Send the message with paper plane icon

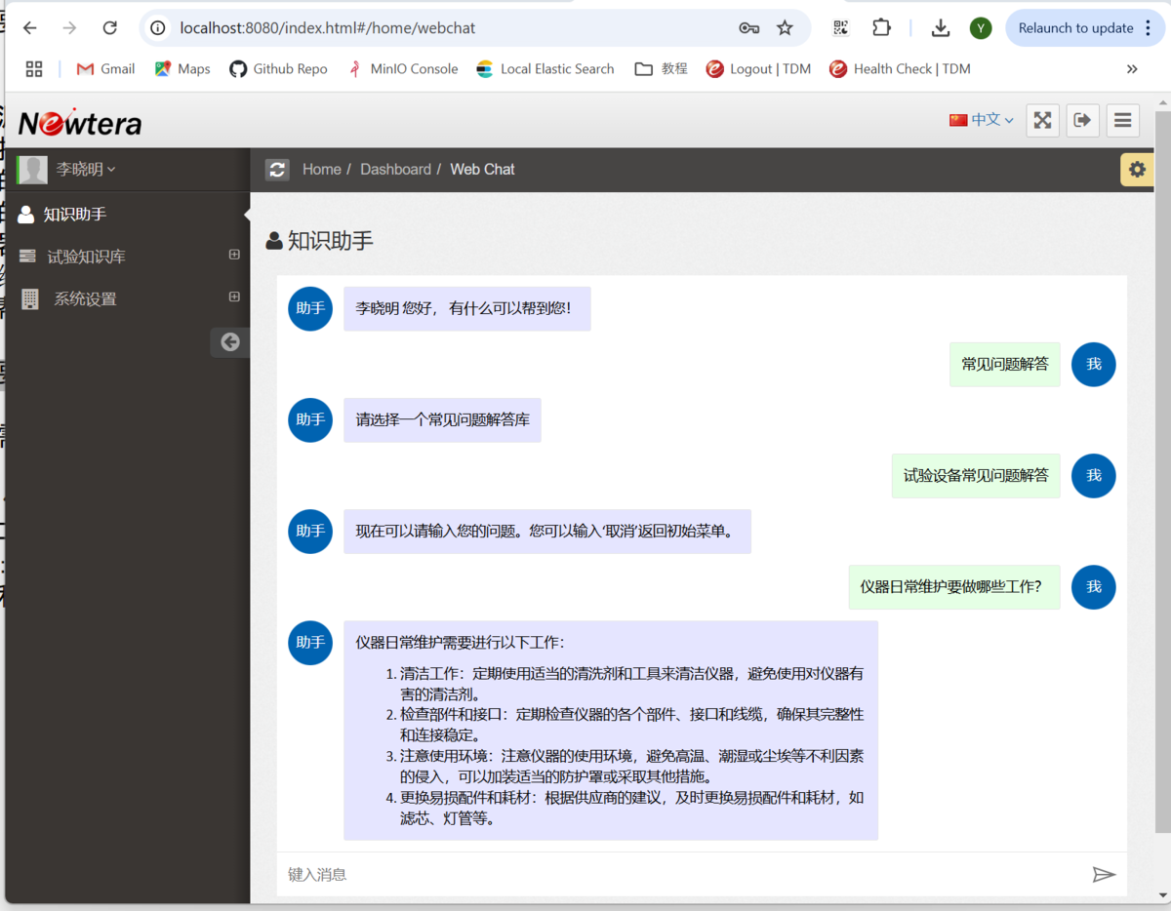tap(1104, 875)
